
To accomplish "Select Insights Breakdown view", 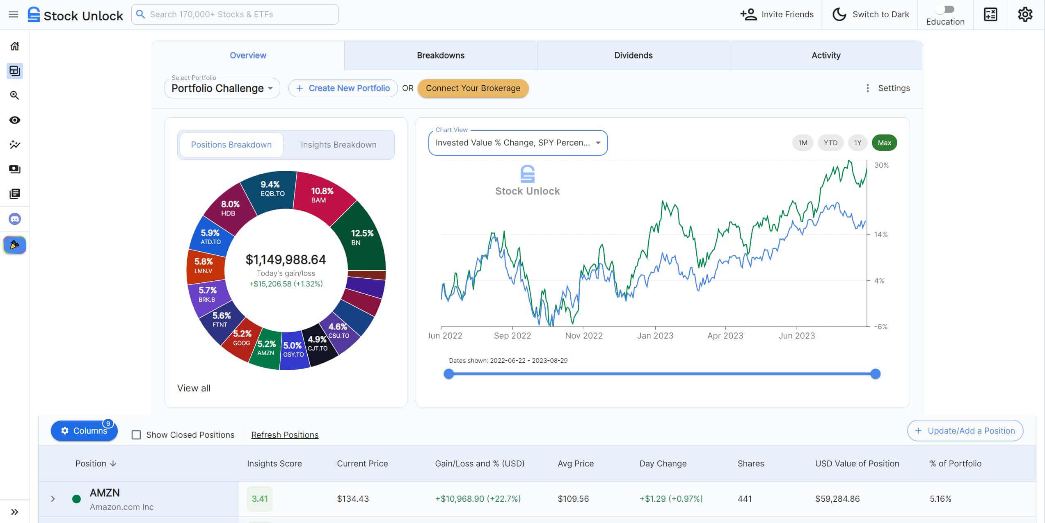I will 338,145.
